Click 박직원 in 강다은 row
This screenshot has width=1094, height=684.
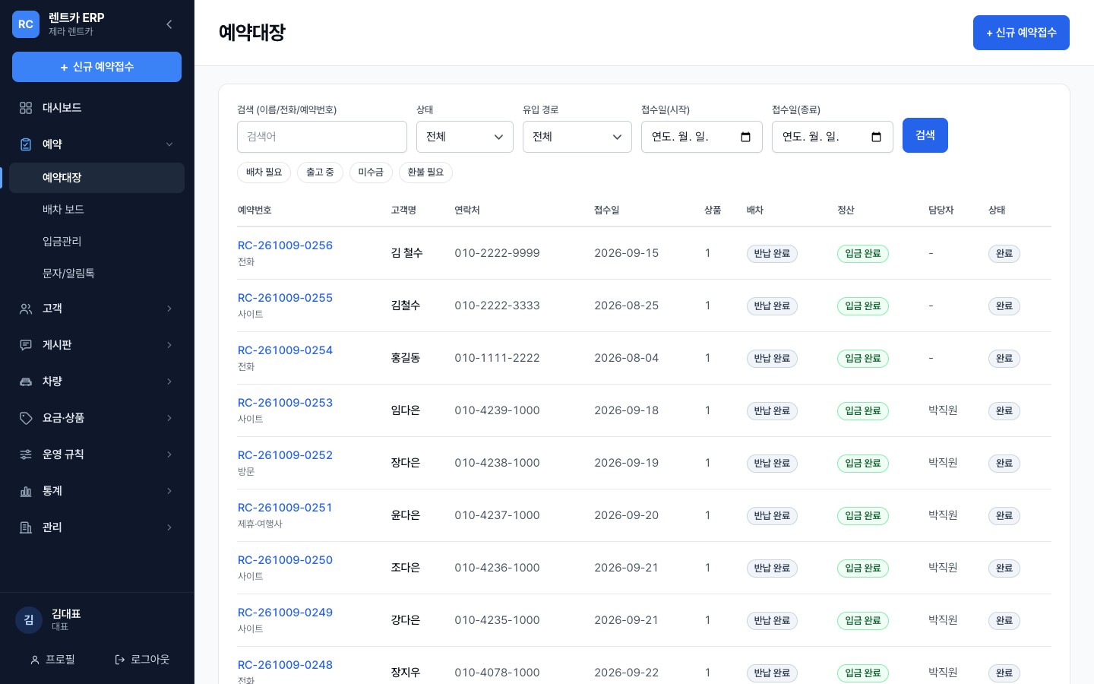943,620
